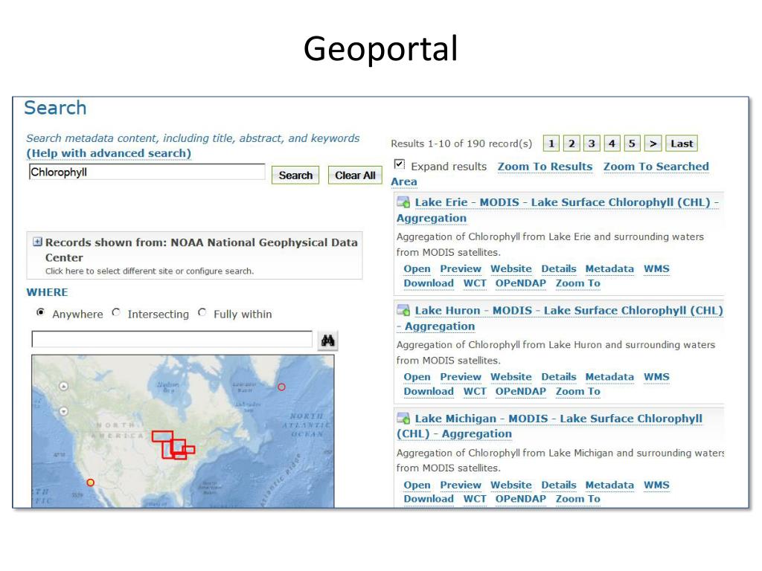Click WCT link for Lake Erie record
This screenshot has height=571, width=762.
pyautogui.click(x=475, y=283)
